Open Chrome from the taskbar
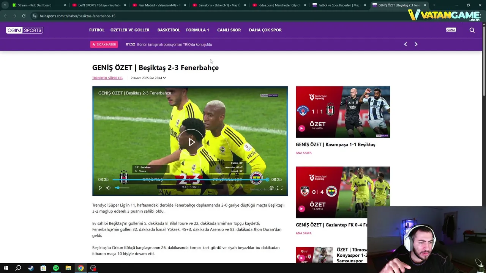This screenshot has width=486, height=273. pyautogui.click(x=81, y=268)
